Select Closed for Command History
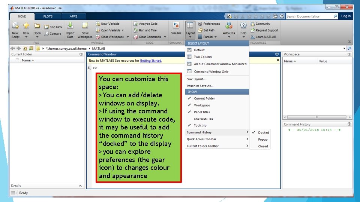 (259, 146)
